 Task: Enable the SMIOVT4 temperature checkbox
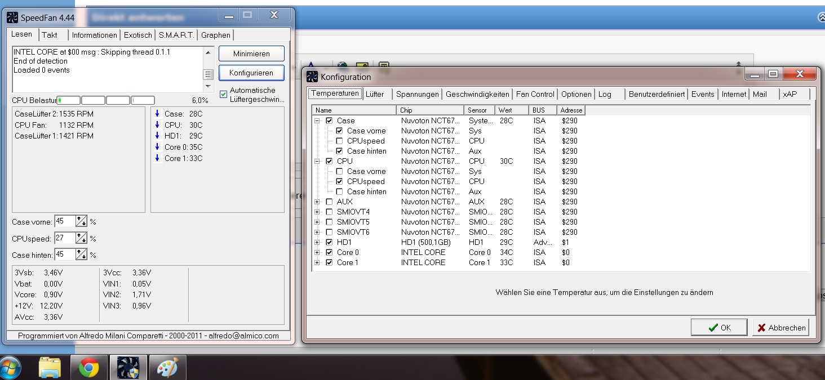tap(329, 212)
